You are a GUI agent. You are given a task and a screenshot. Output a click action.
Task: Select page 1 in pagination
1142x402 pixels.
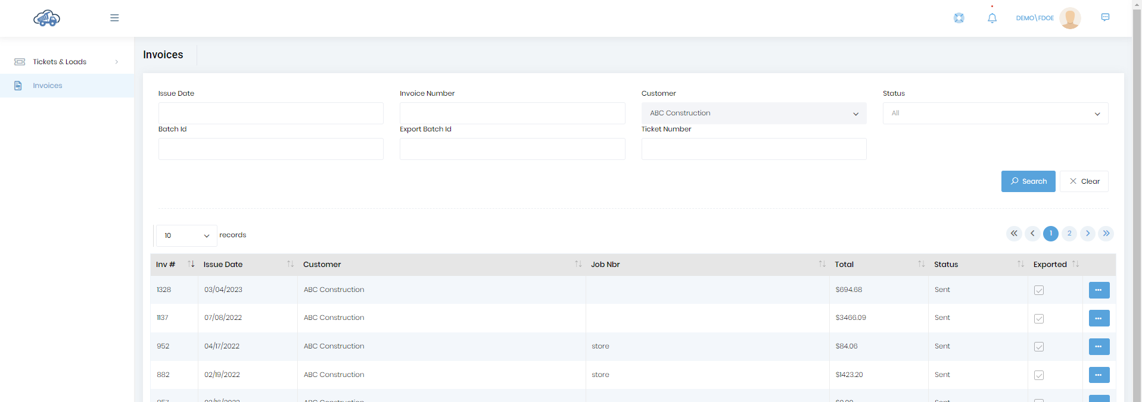[1051, 234]
